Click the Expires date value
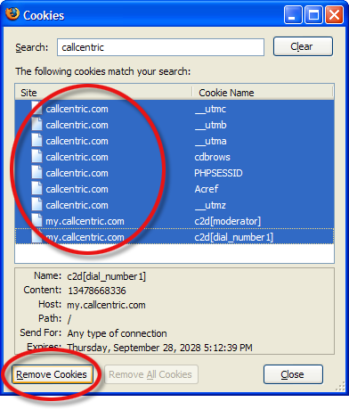 click(x=159, y=348)
